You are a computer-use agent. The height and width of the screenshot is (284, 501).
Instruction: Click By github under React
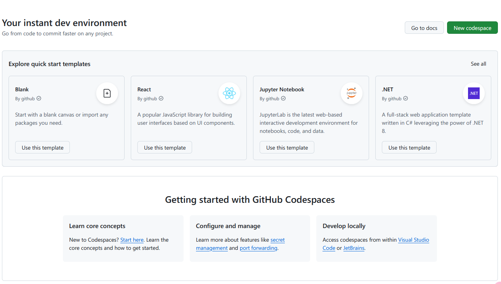coord(147,99)
